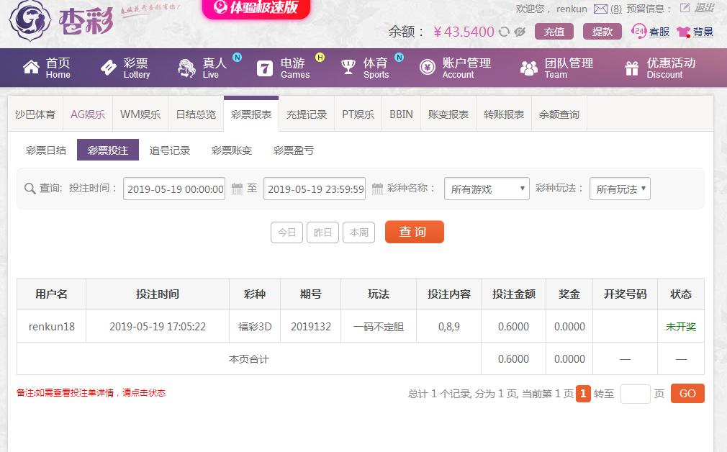Open the 背景 shirt background icon
The image size is (727, 452).
pyautogui.click(x=684, y=32)
